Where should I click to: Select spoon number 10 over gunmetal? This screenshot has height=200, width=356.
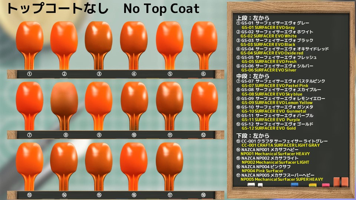[134, 106]
